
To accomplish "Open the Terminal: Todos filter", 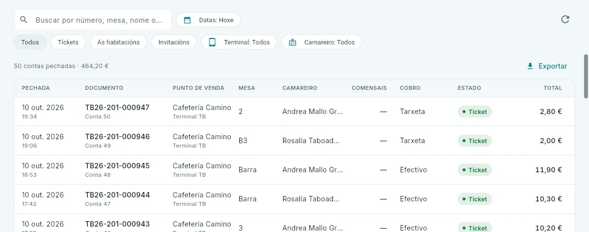I will coord(239,42).
